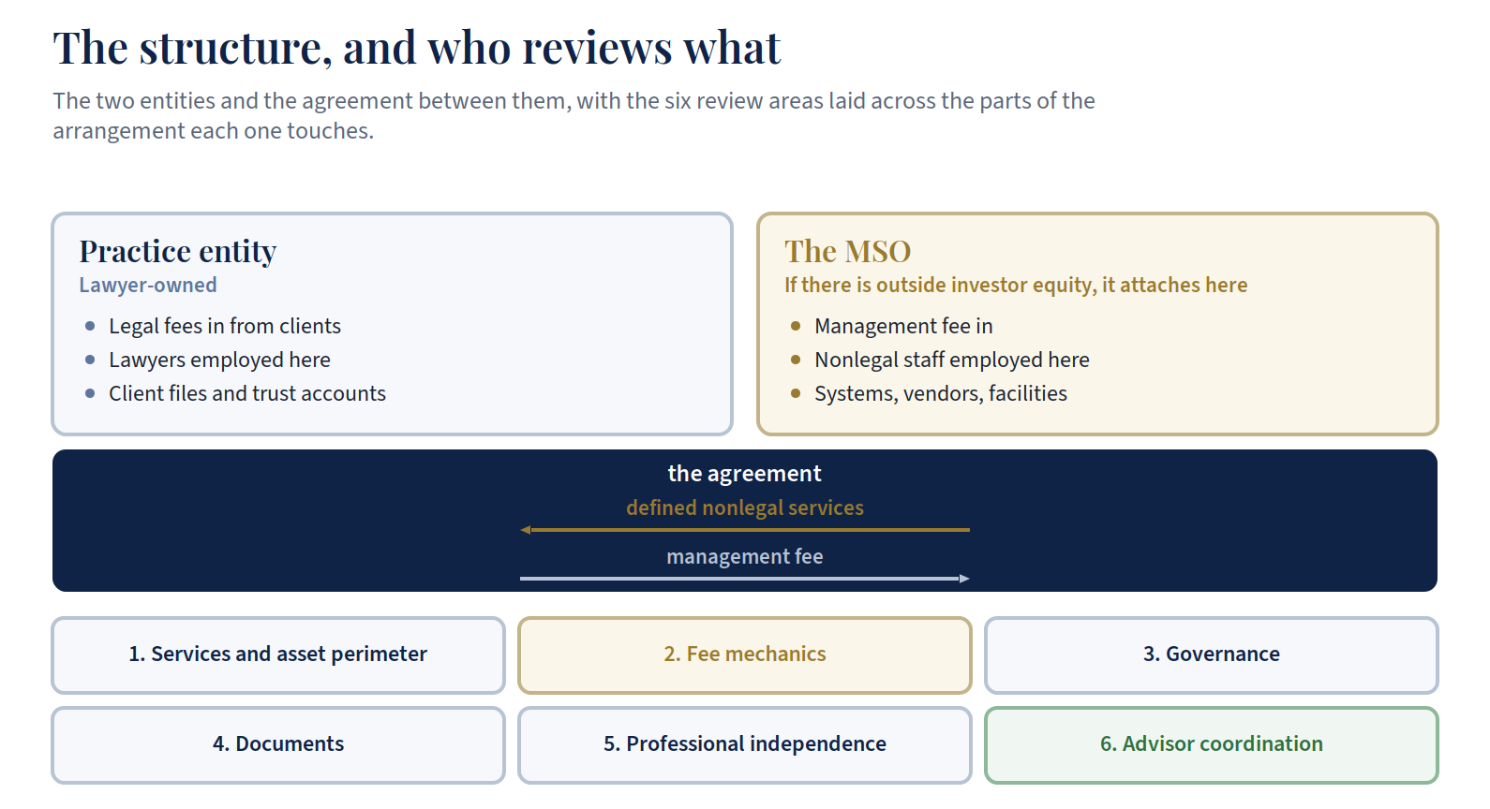
Task: Click the outside investor equity subtitle
Action: tap(1016, 285)
